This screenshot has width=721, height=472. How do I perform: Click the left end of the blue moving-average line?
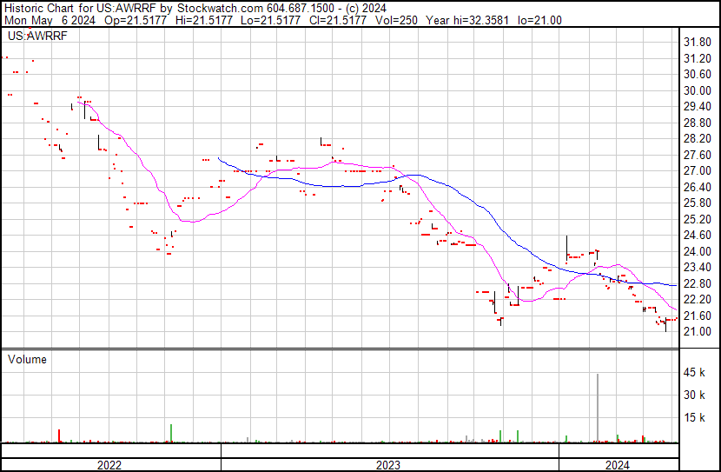tap(218, 158)
